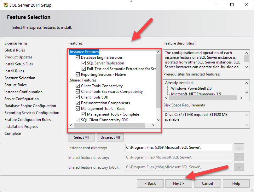Image resolution: width=254 pixels, height=192 pixels.
Task: Click prerequisites list left scroll arrow
Action: [166, 98]
